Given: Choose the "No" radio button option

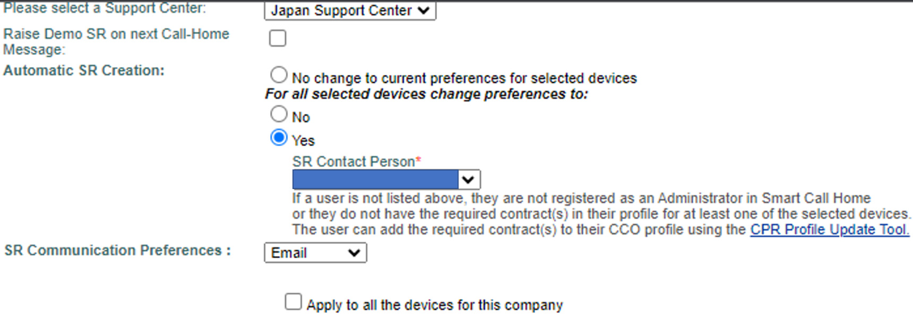Looking at the screenshot, I should pos(279,114).
